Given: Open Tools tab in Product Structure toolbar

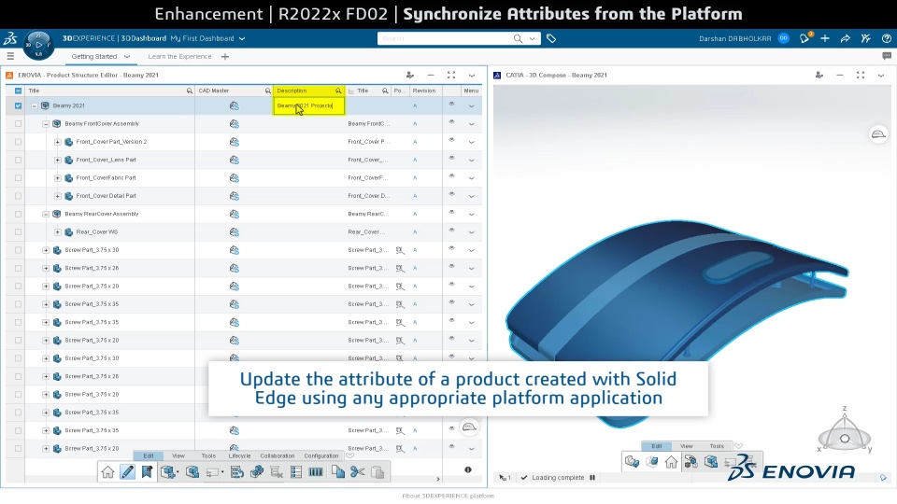Looking at the screenshot, I should coord(208,456).
